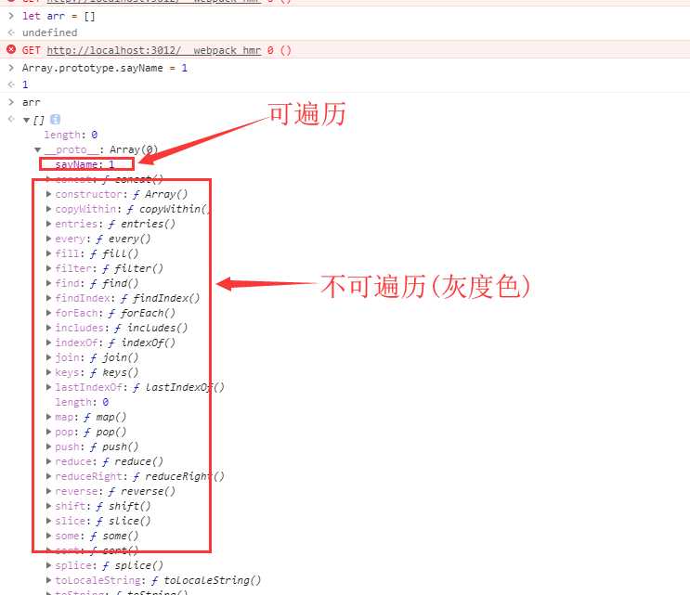Click the 'arr' console input line
This screenshot has height=595, width=690.
32,102
